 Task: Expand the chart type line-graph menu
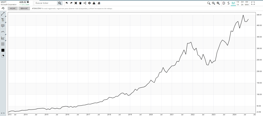coord(3,38)
